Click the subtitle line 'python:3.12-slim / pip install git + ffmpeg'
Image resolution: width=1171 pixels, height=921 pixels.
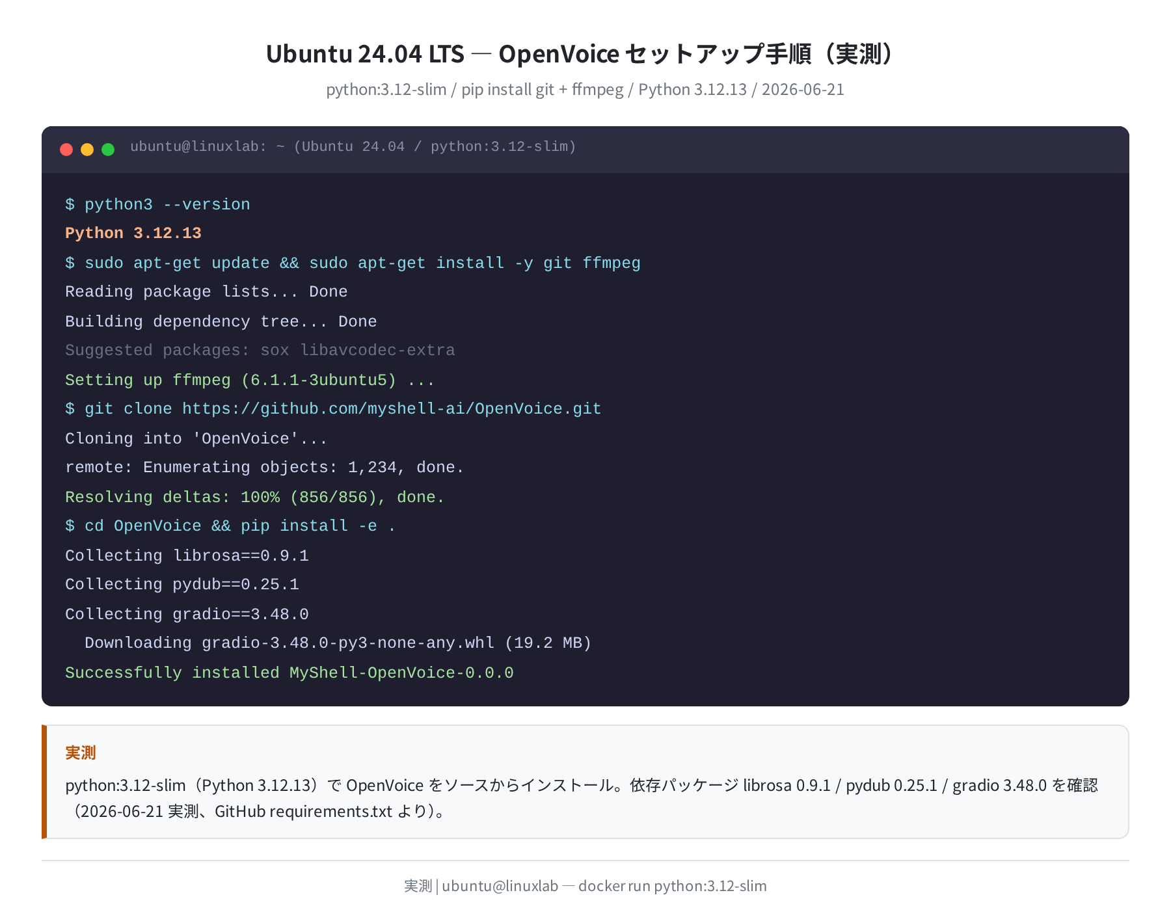pyautogui.click(x=474, y=90)
